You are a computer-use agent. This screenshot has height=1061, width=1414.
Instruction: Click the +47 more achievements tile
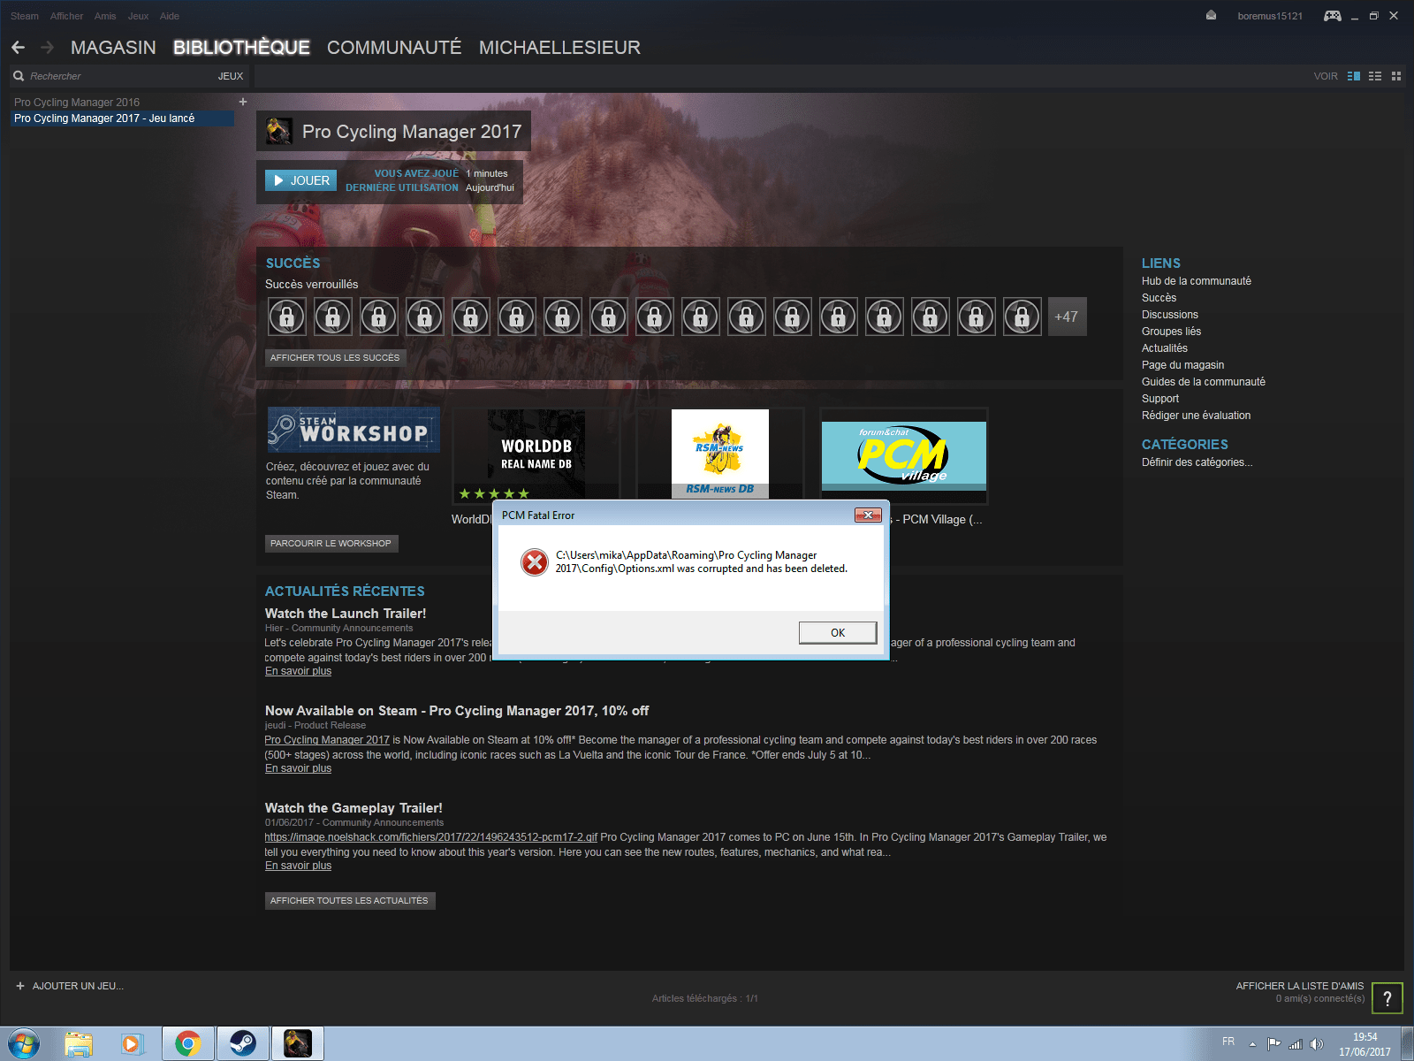[1067, 317]
